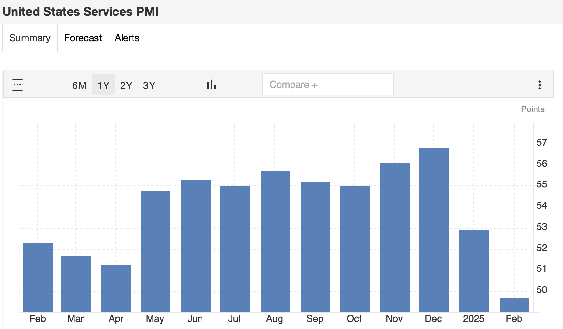Switch to the 2Y time range
This screenshot has height=329, width=563.
point(126,85)
